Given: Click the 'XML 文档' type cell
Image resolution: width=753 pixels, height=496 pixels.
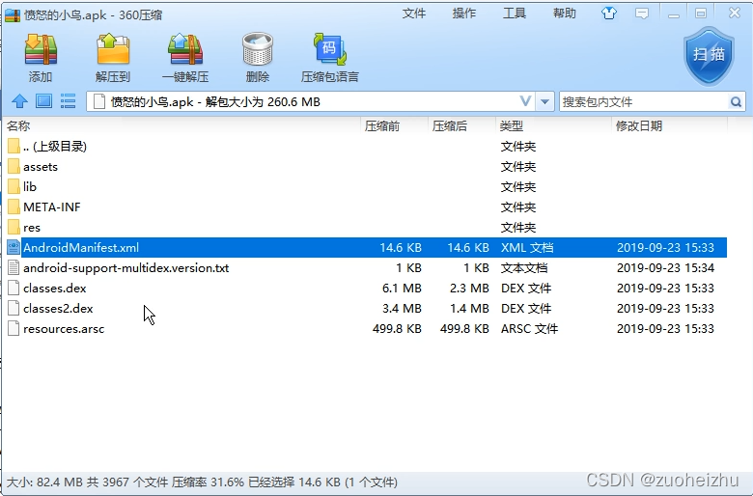Looking at the screenshot, I should [x=527, y=248].
